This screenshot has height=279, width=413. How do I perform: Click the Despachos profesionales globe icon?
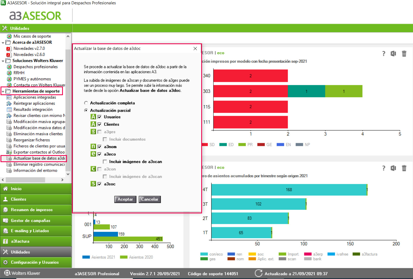pyautogui.click(x=9, y=67)
